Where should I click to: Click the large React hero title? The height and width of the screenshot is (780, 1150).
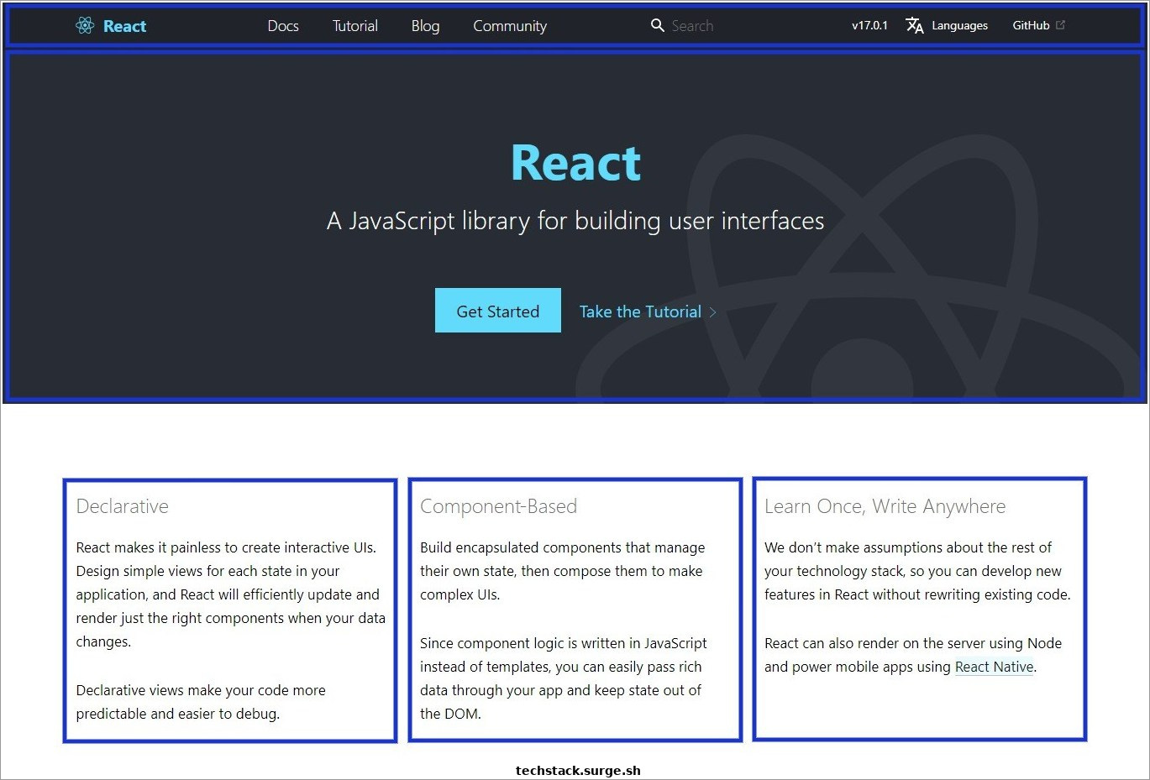pos(576,163)
